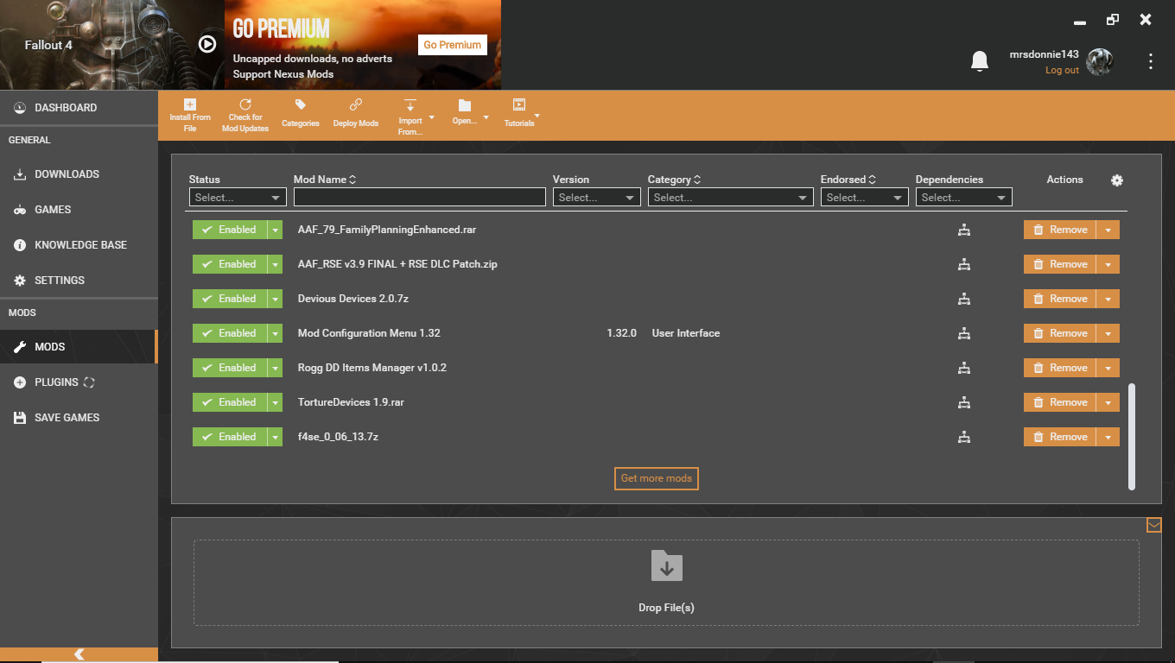
Task: Open the Status filter dropdown
Action: [238, 198]
